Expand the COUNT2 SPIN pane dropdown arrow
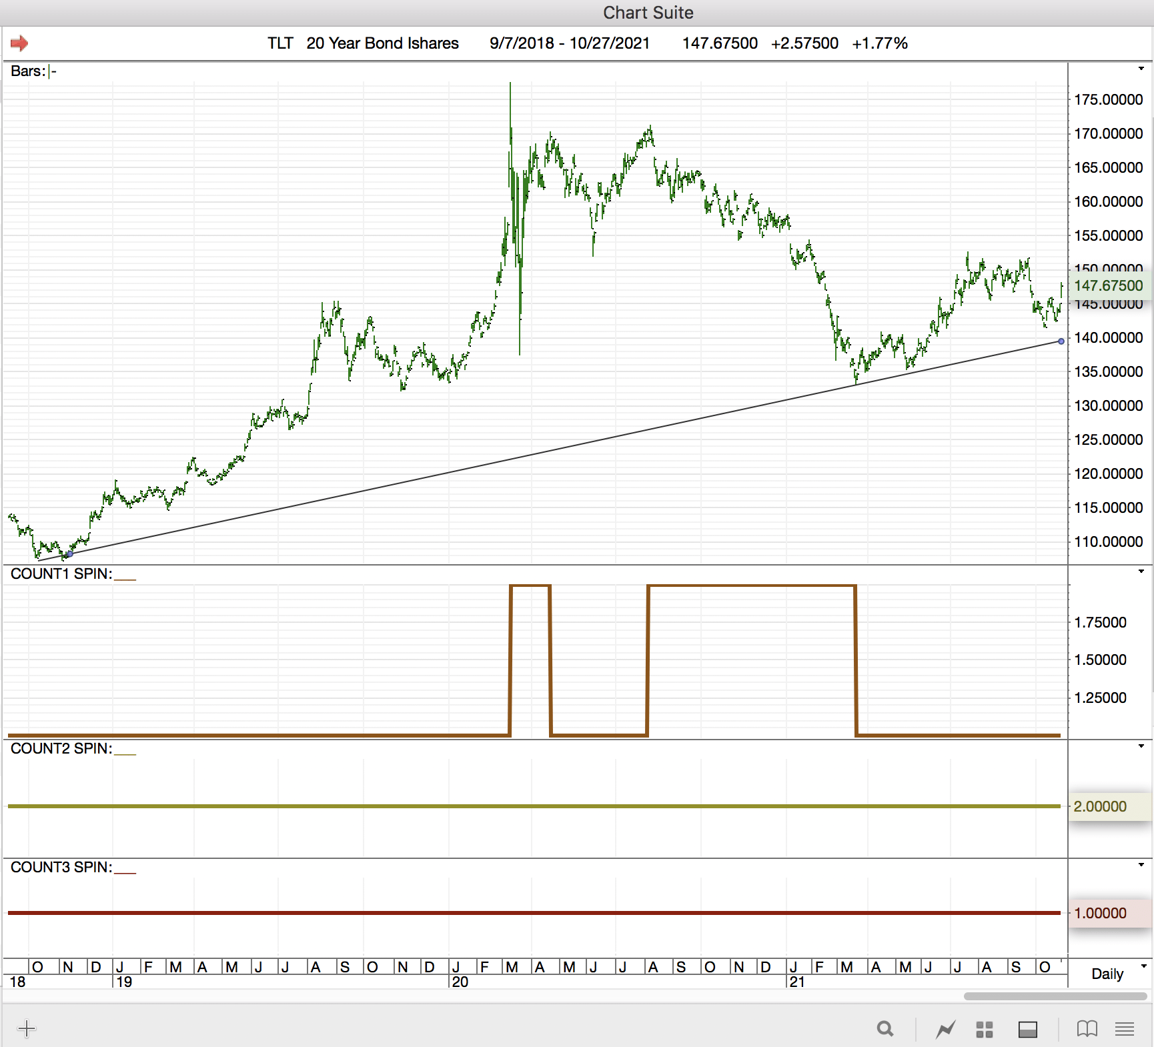 tap(1141, 746)
